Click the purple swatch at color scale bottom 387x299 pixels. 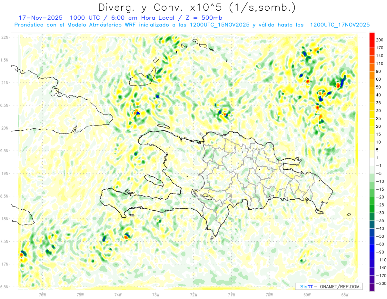coord(372,287)
